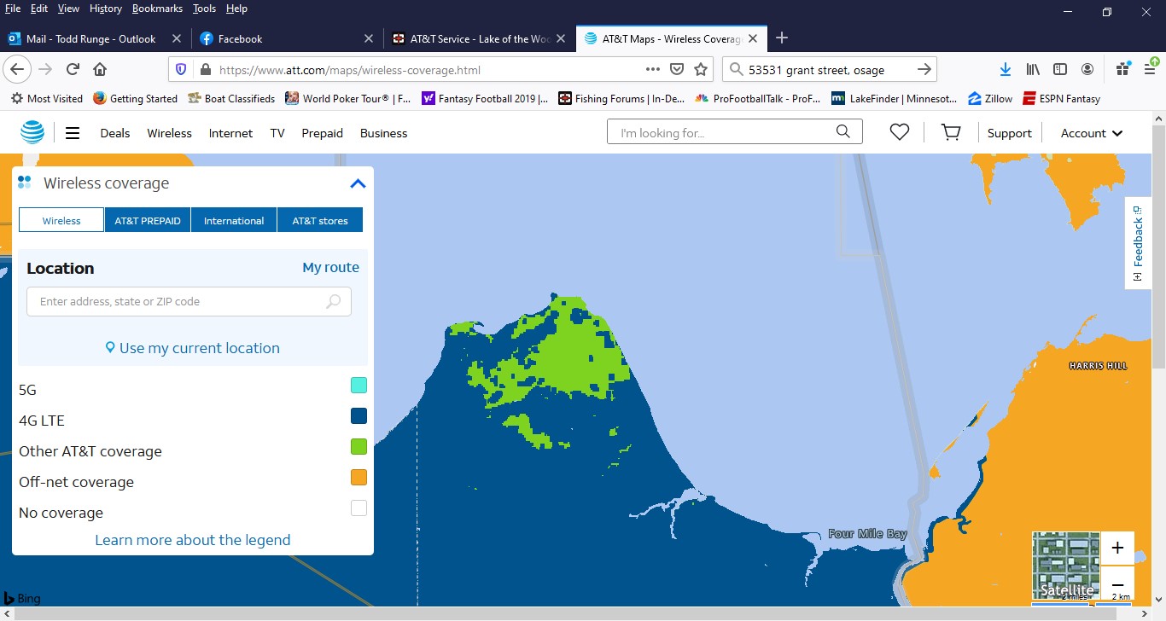Open a new browser tab with plus icon
This screenshot has width=1166, height=621.
[x=782, y=38]
